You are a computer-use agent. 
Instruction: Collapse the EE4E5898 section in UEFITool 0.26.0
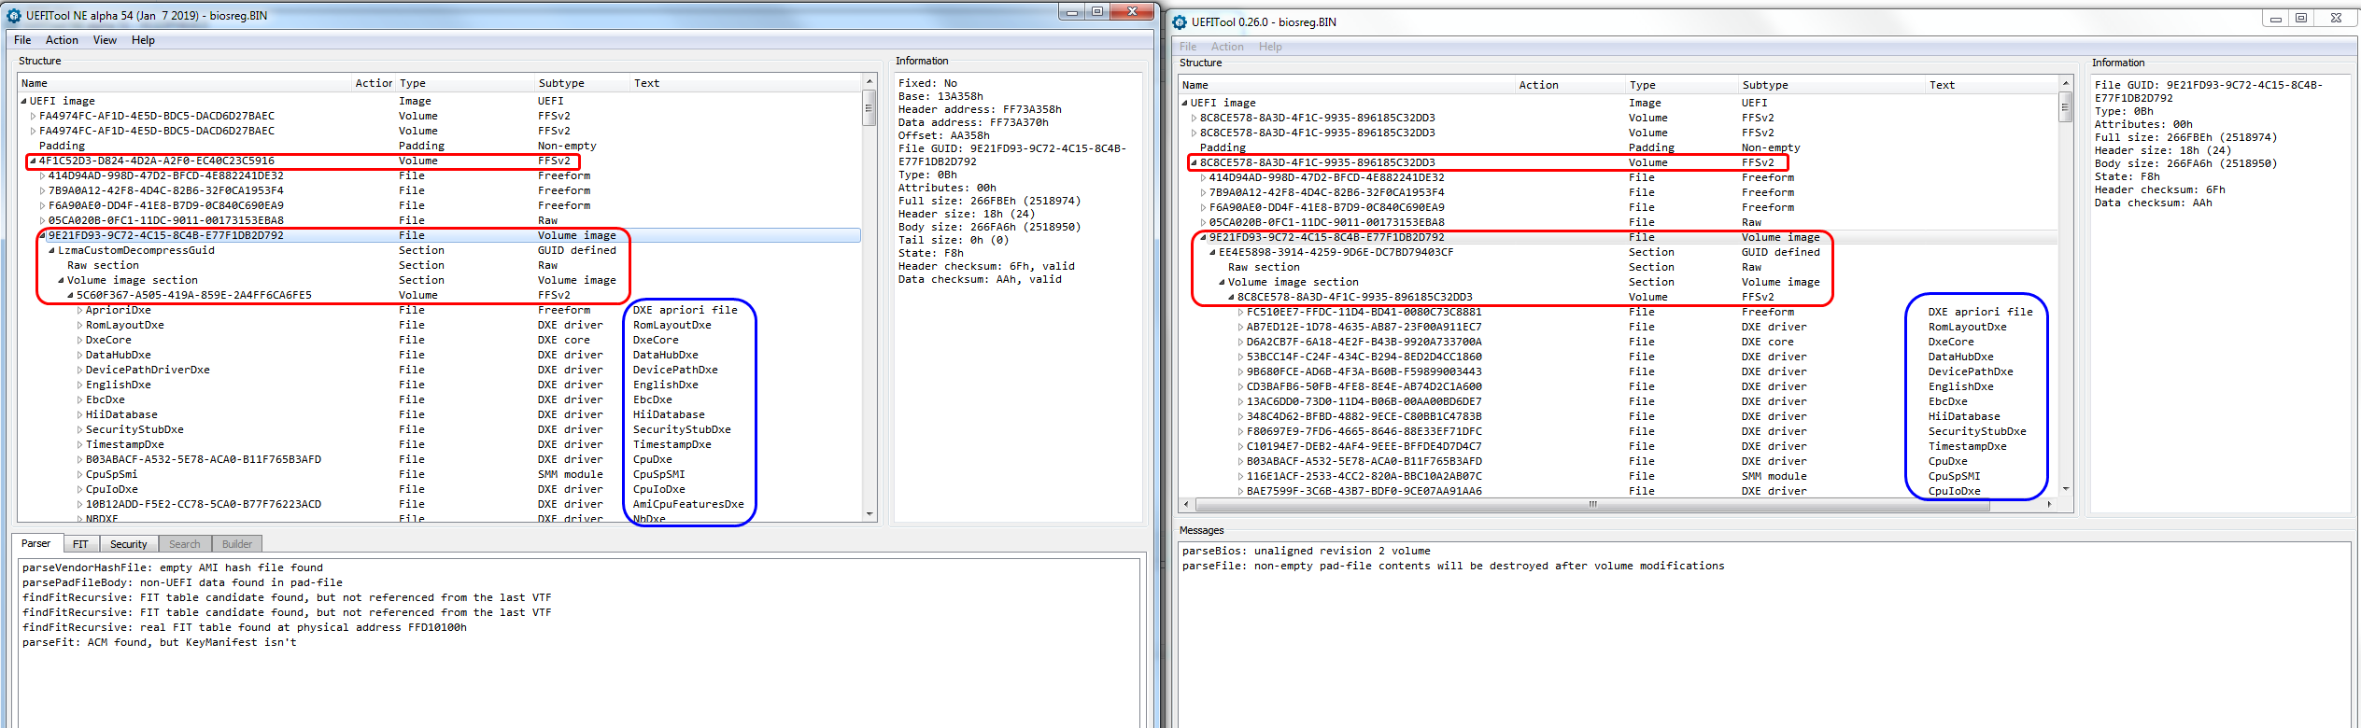point(1212,252)
